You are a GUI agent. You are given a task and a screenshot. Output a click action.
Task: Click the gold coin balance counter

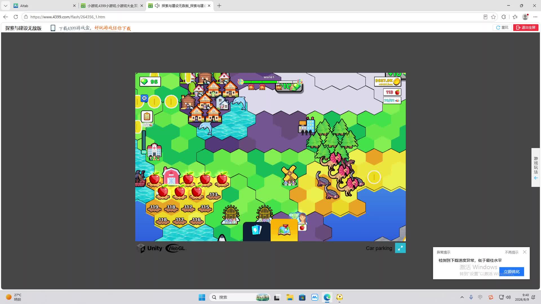387,82
